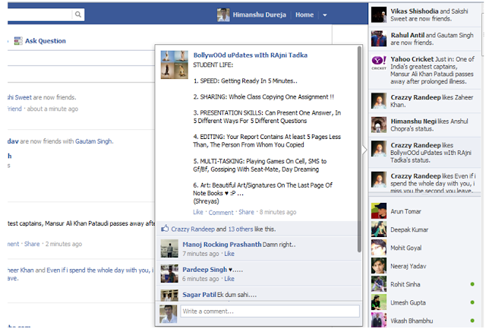The height and width of the screenshot is (332, 486).
Task: Open Manoj Rocking Prashanth commenter avatar
Action: tap(169, 248)
